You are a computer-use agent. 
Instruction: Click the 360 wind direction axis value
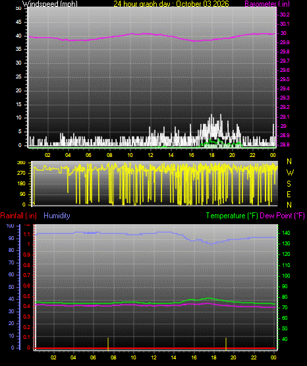click(x=21, y=163)
